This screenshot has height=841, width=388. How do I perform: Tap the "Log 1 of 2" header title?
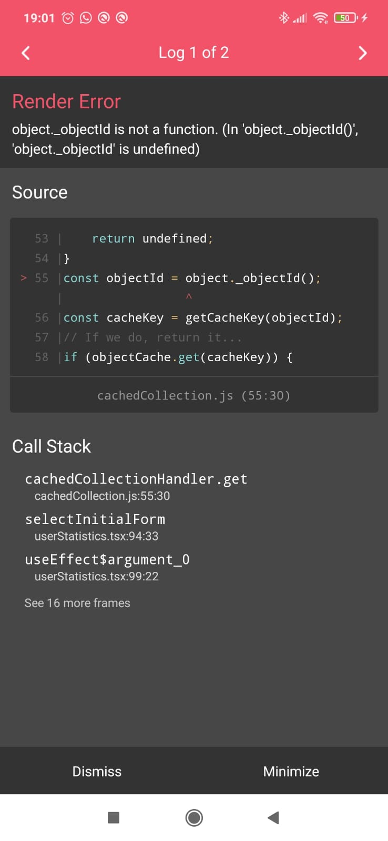pos(193,53)
